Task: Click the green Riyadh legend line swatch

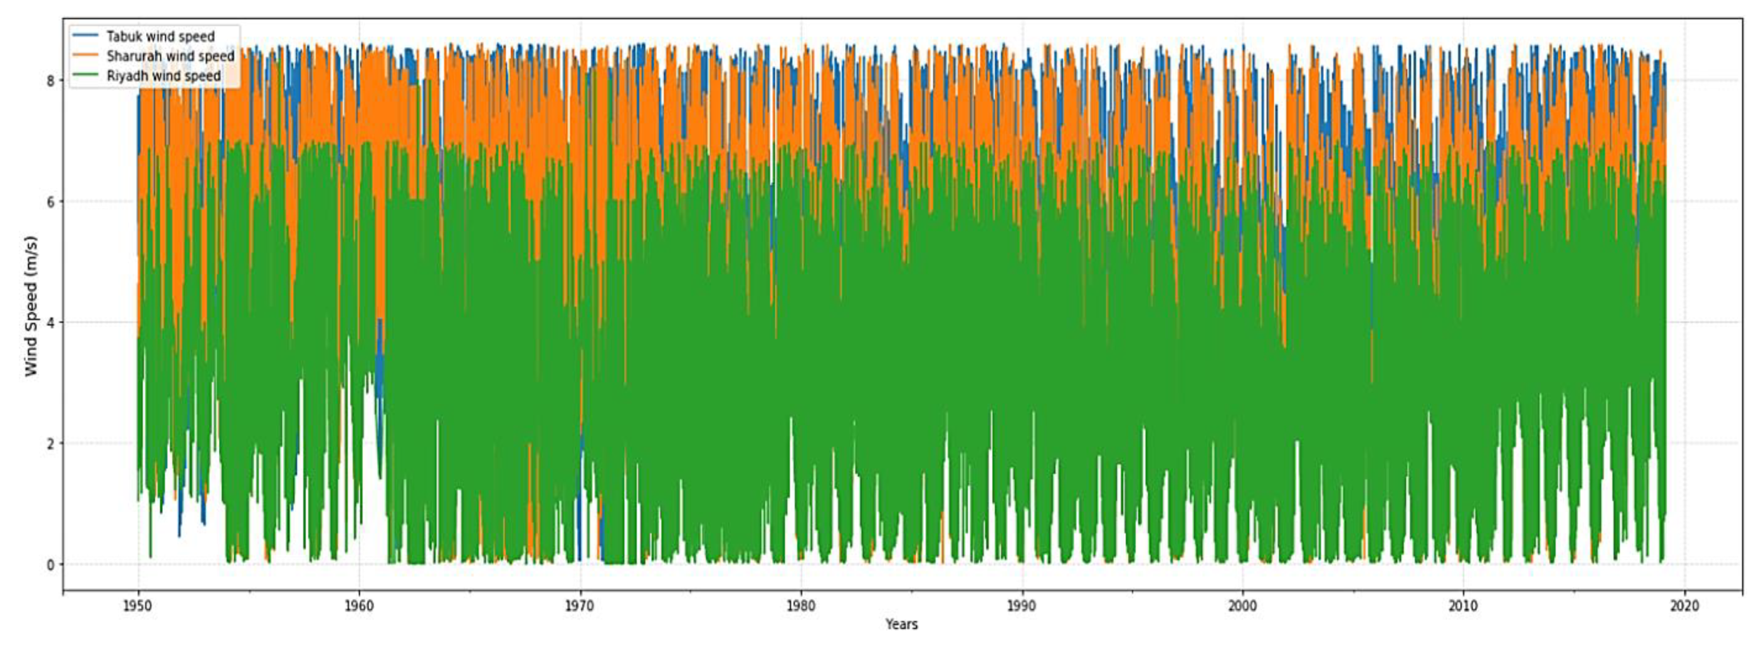Action: [86, 75]
